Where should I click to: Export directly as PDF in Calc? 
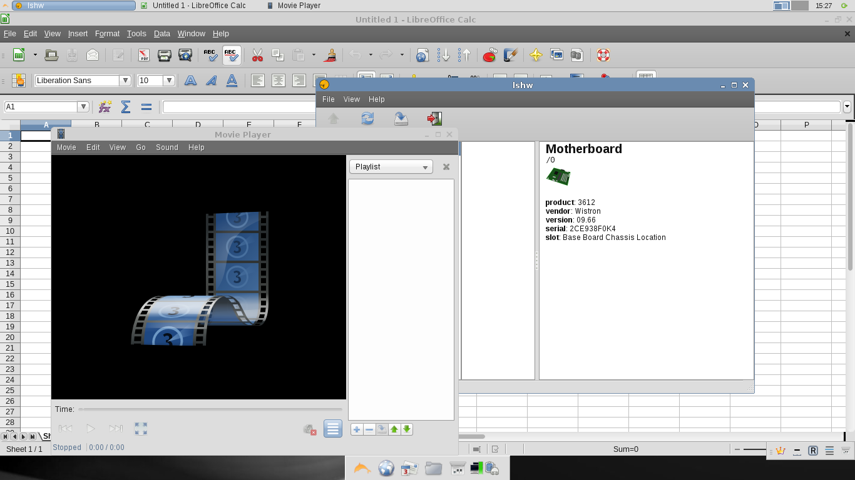144,55
